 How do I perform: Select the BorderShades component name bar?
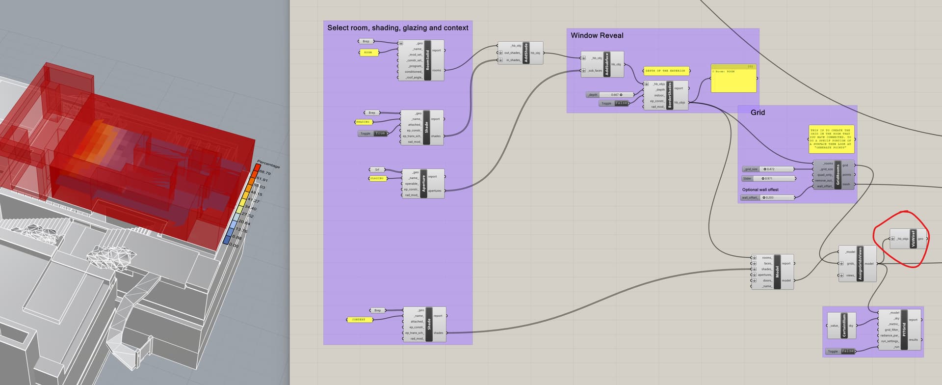(670, 95)
